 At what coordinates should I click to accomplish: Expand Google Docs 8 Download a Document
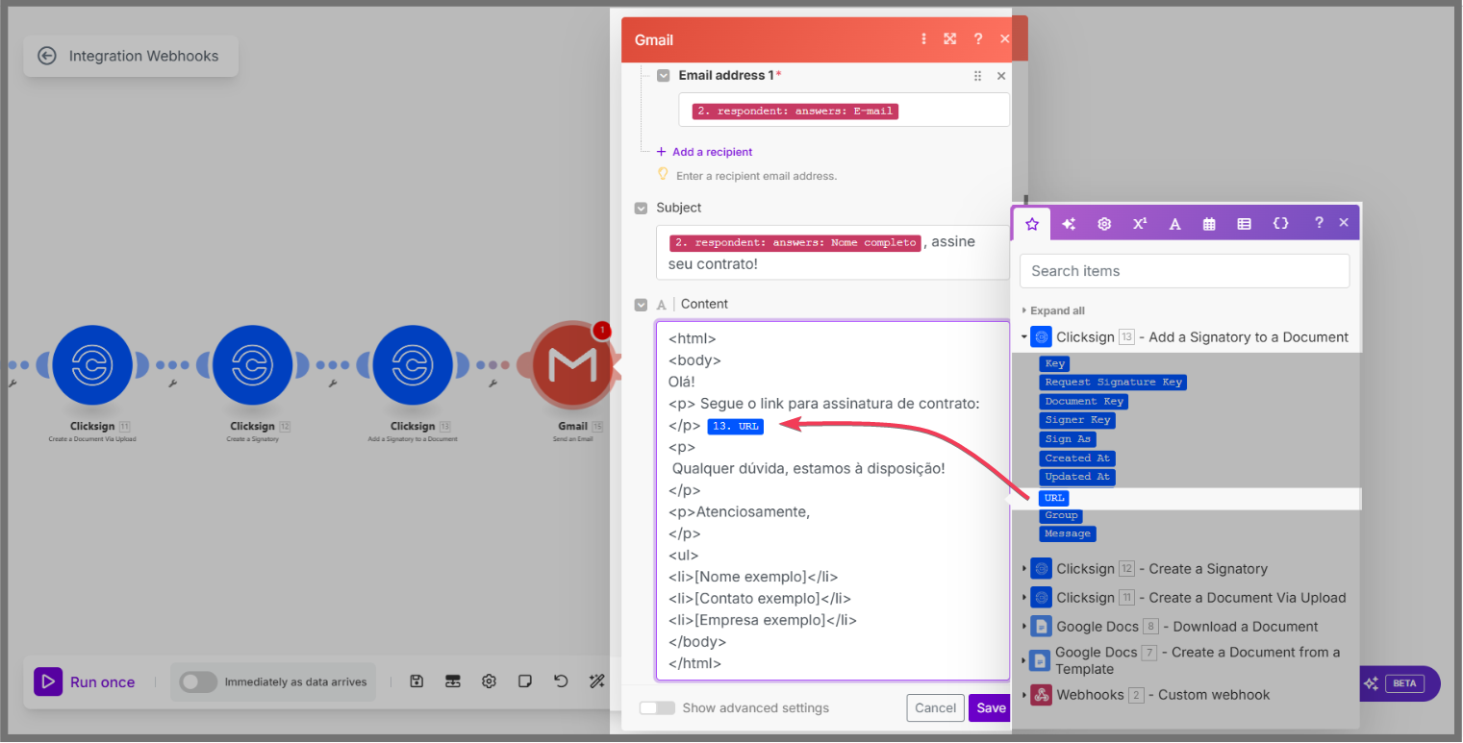click(1024, 627)
